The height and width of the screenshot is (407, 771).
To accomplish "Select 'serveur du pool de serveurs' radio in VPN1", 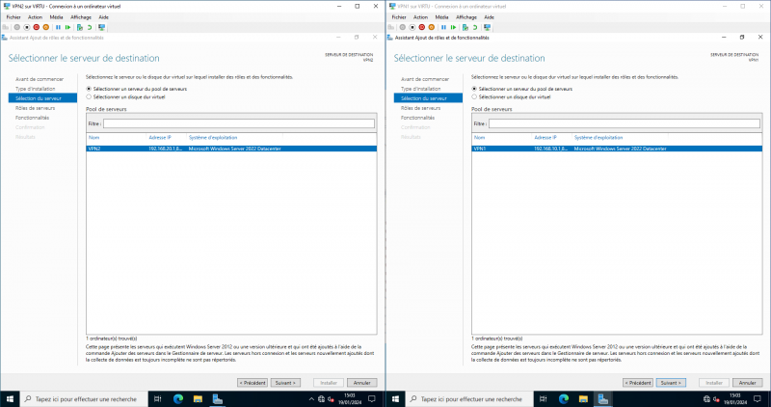I will coord(474,89).
